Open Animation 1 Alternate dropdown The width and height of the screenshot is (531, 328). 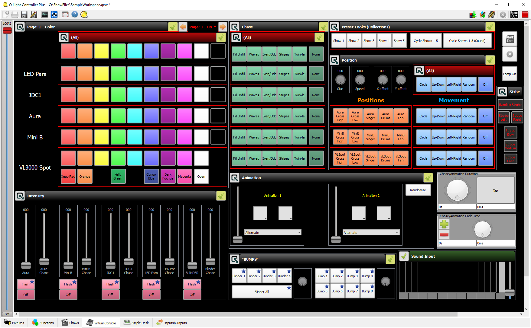(273, 233)
